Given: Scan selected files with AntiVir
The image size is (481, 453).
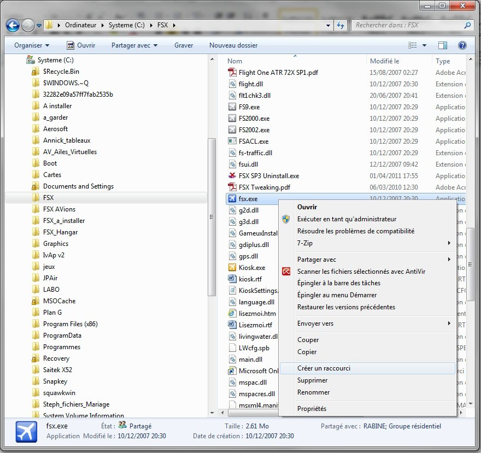Looking at the screenshot, I should pyautogui.click(x=368, y=272).
